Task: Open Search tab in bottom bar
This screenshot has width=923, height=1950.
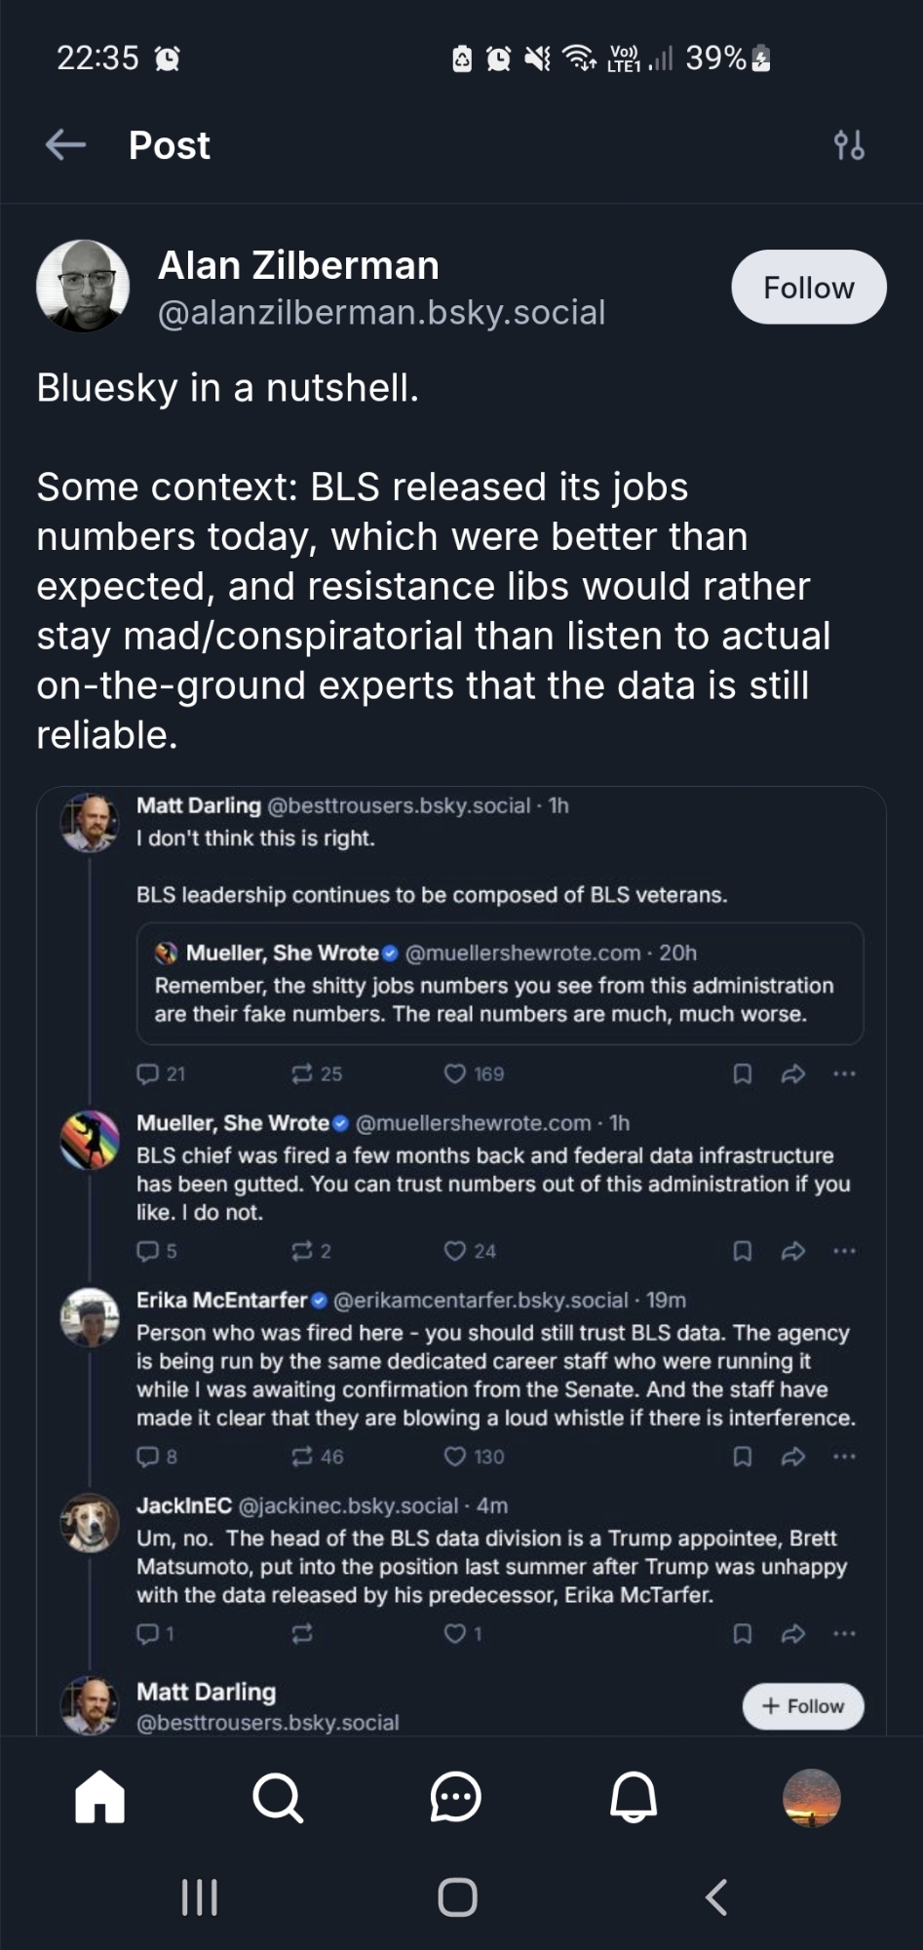Action: click(x=278, y=1797)
